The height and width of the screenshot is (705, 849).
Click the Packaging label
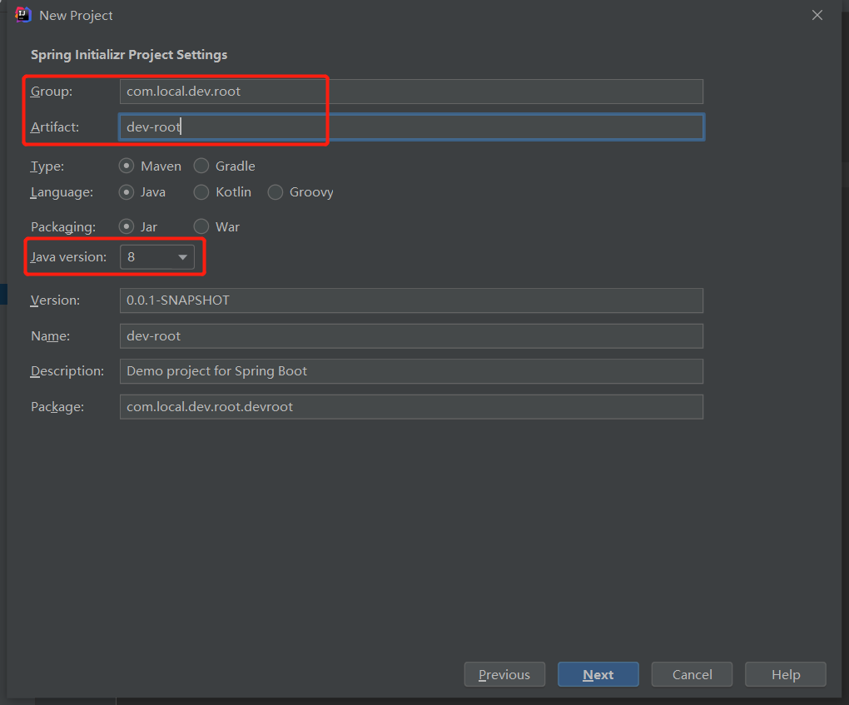pyautogui.click(x=62, y=227)
